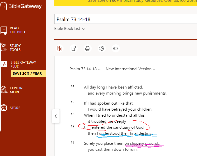Click text "All day long I have been afflicted,"
Screen dimensions: 197x156
[x=114, y=87]
